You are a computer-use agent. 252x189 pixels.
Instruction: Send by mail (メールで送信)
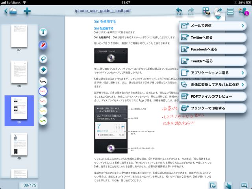pos(213,26)
